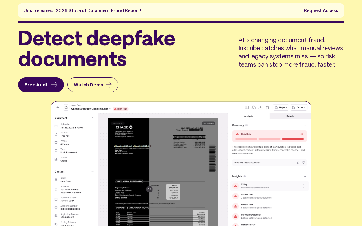Viewport: 362px width, 226px height.
Task: Click the Was this result accurate? prompt
Action: click(x=248, y=163)
